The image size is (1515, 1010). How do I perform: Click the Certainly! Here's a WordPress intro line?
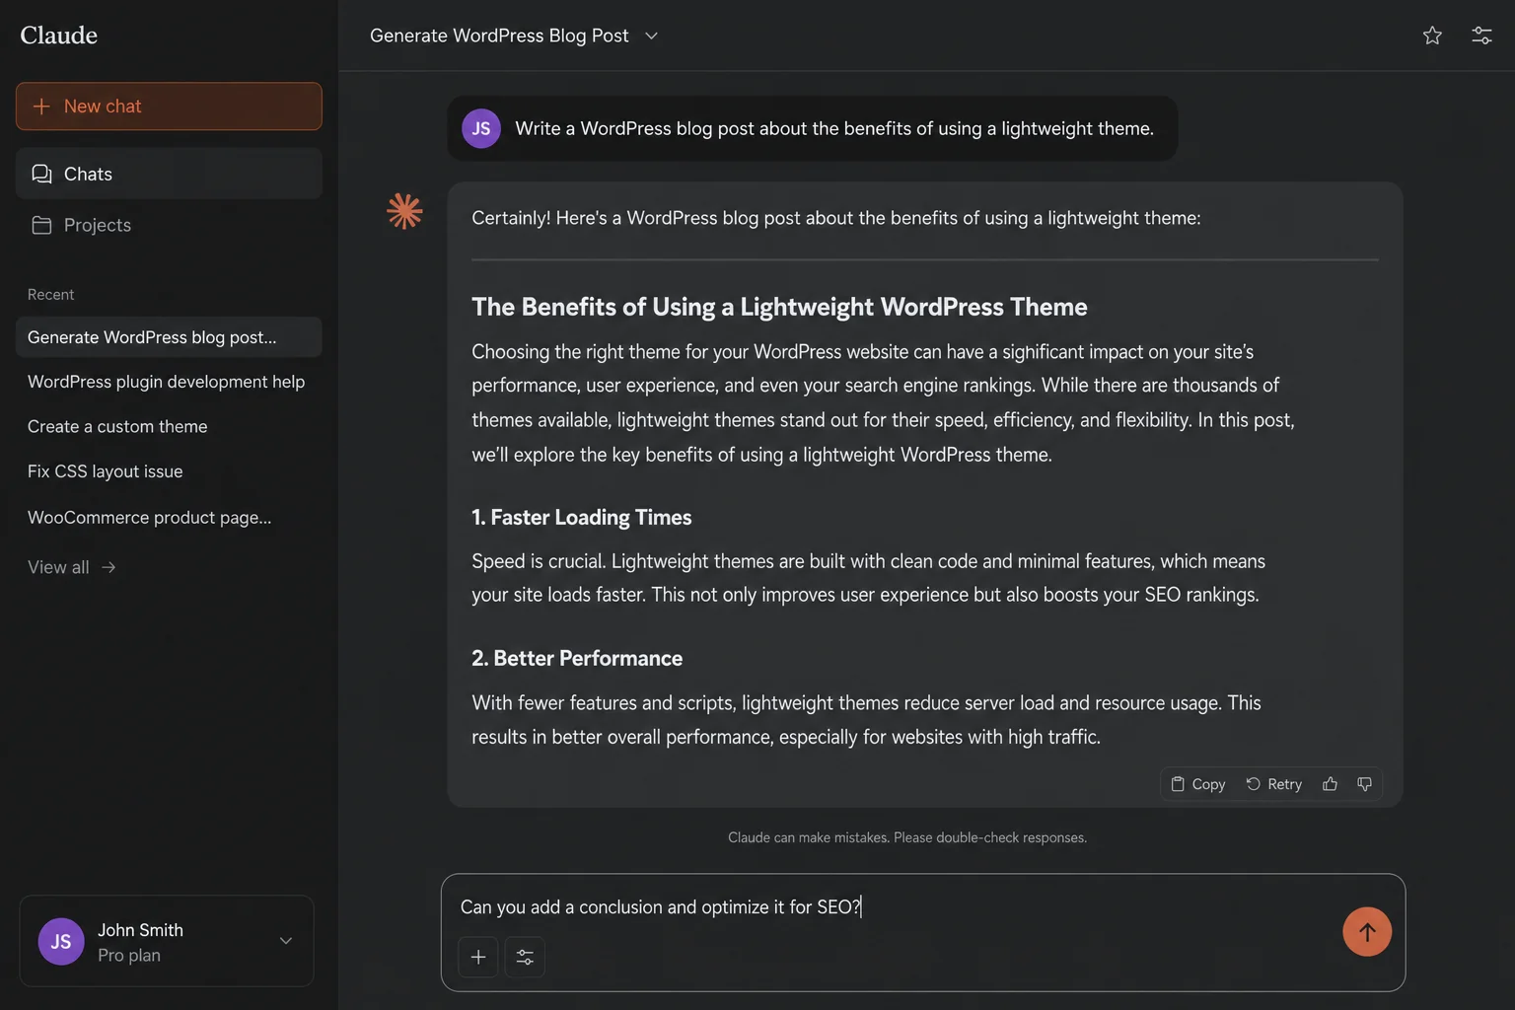[836, 218]
